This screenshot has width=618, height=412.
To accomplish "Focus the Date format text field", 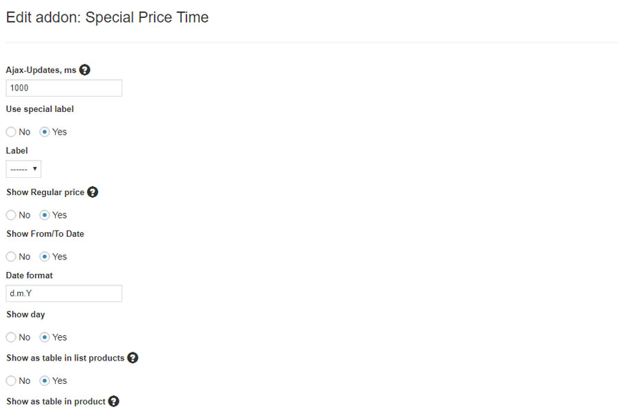I will (x=64, y=293).
